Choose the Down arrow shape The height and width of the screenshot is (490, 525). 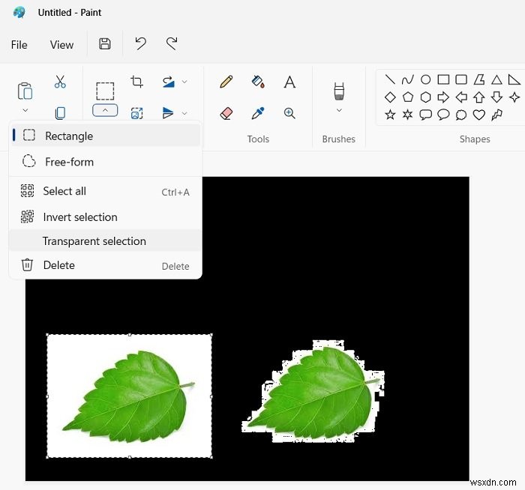496,97
